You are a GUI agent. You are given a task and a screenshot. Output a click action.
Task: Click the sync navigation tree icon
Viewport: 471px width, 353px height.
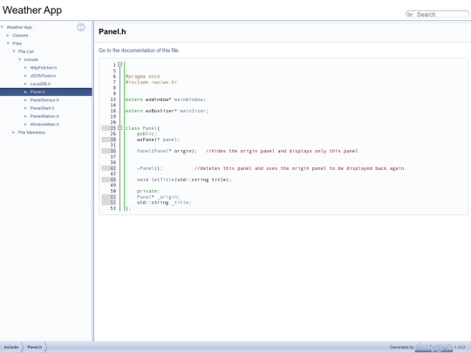pyautogui.click(x=81, y=27)
